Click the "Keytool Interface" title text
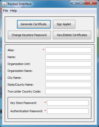The height and width of the screenshot is (127, 99). click(19, 4)
